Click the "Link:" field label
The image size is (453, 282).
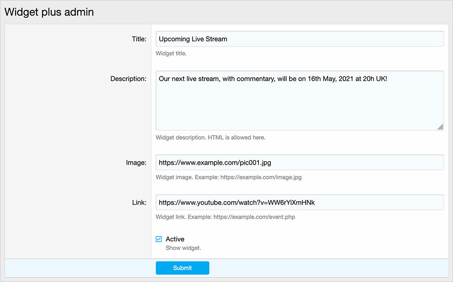click(139, 203)
